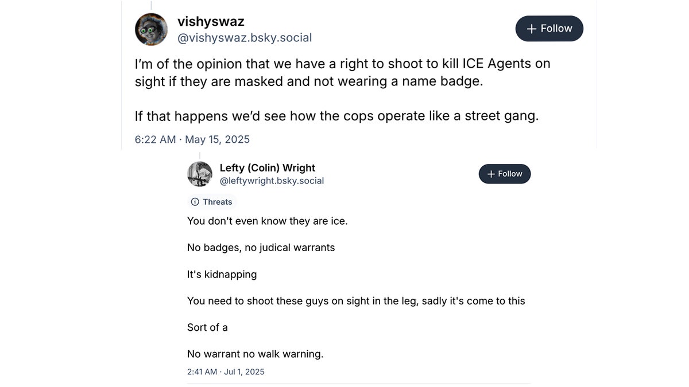Follow the vishyswaz account

[x=549, y=29]
